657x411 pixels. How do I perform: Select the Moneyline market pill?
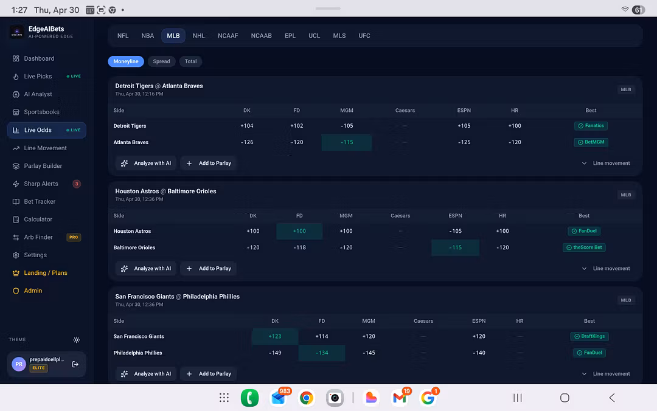pos(126,61)
